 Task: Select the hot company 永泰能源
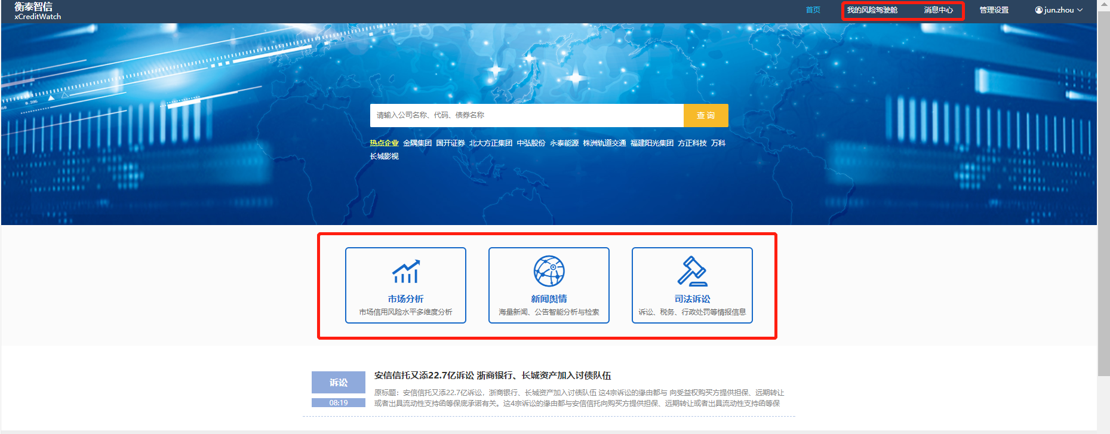tap(564, 143)
